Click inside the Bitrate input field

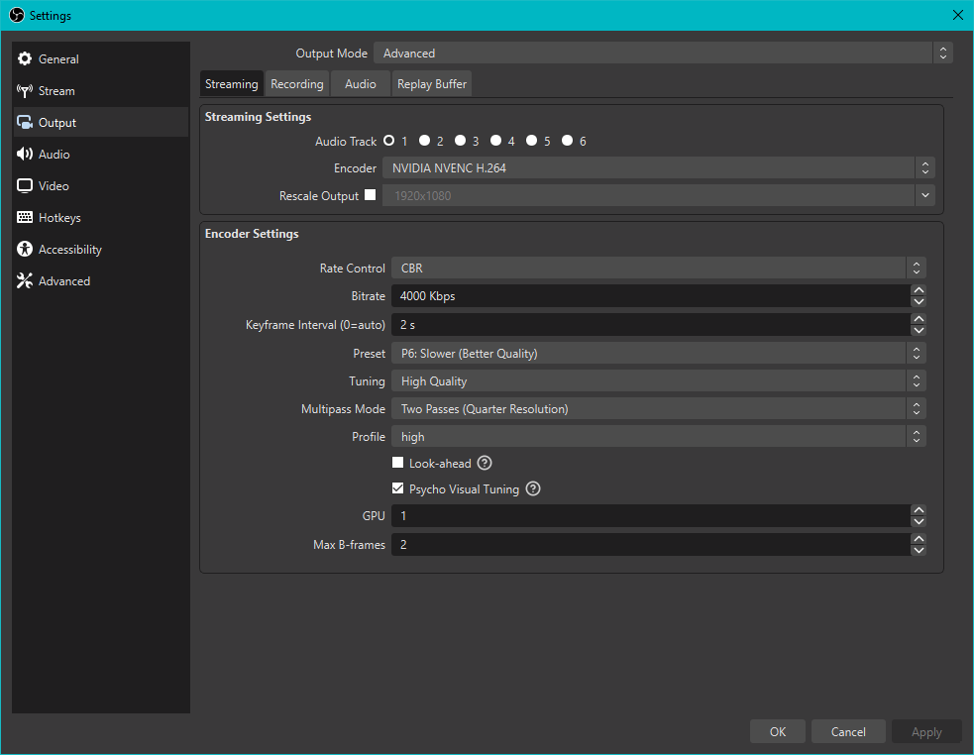649,296
